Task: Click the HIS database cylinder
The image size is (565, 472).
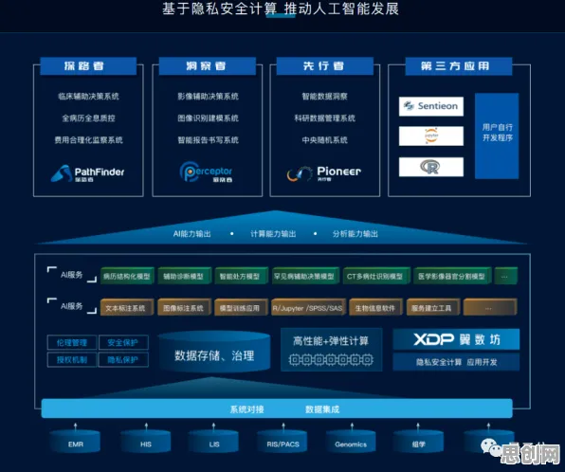Action: coord(146,441)
